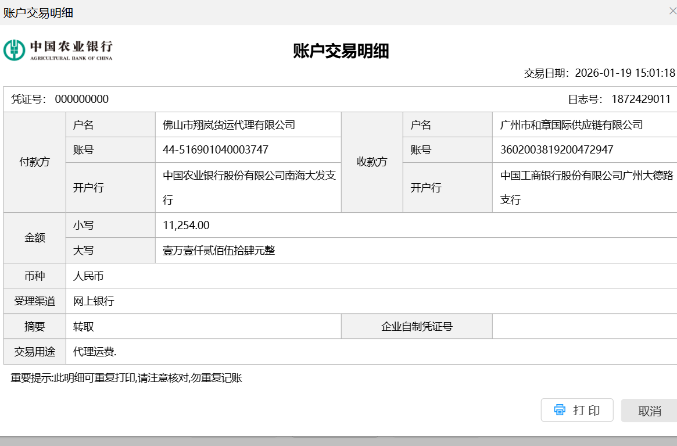This screenshot has width=677, height=446.
Task: Click the transaction purpose 代理运费
Action: pyautogui.click(x=95, y=352)
